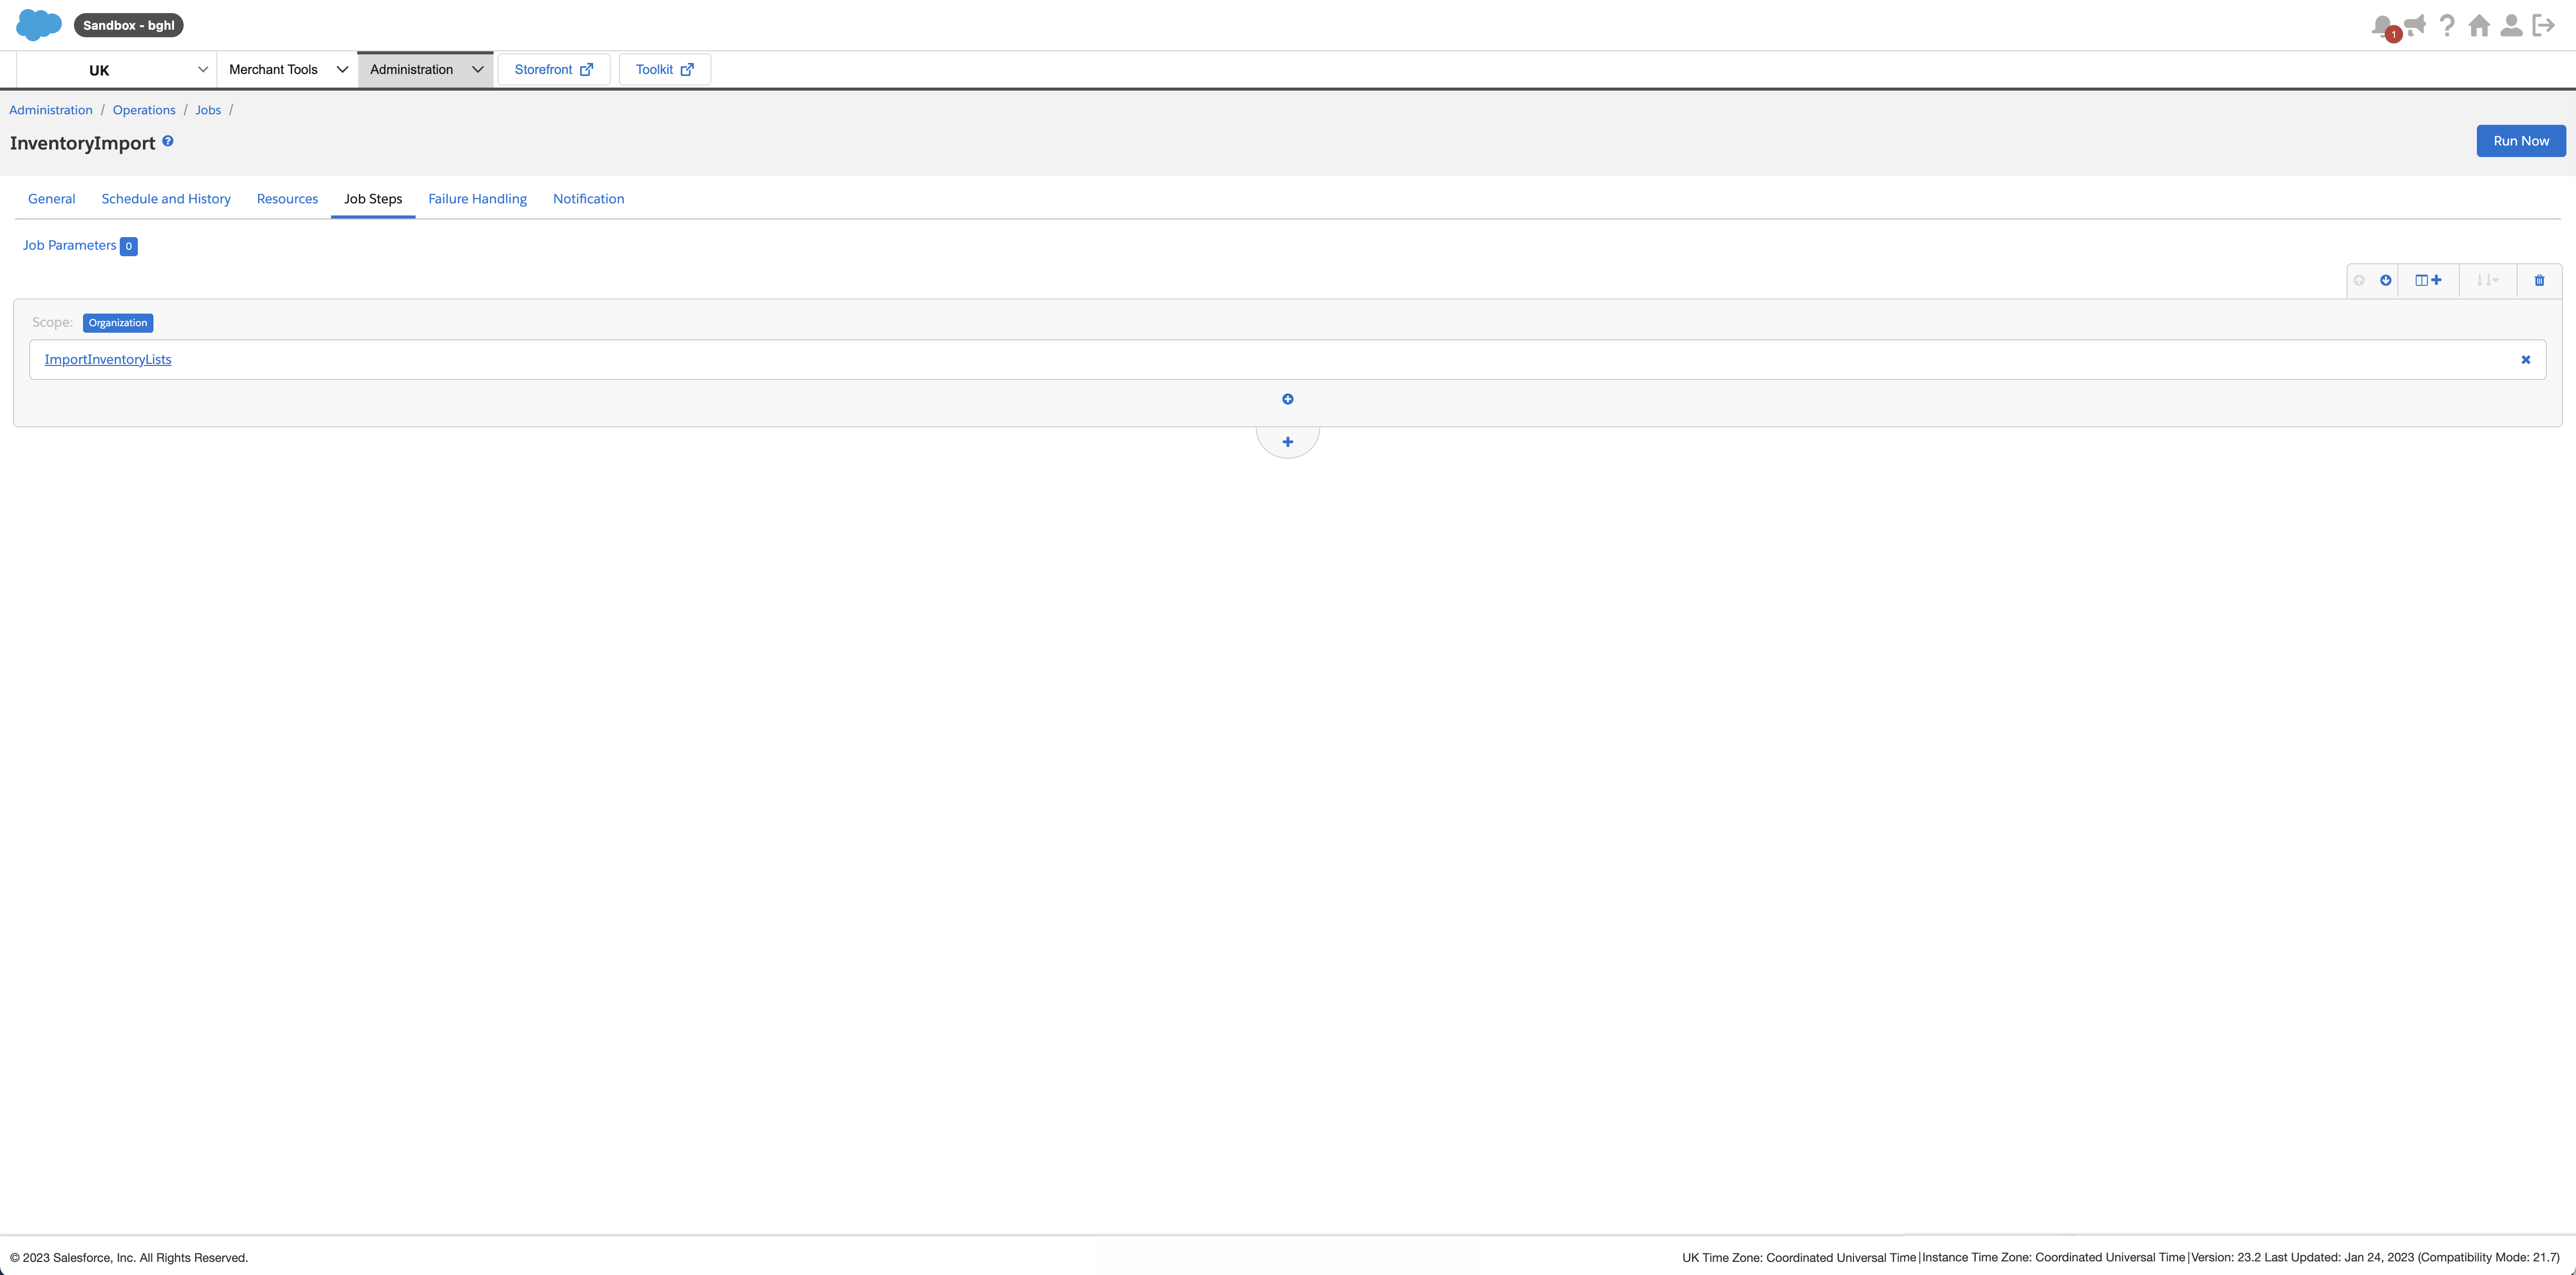Switch to the Notification tab
This screenshot has height=1275, width=2576.
[x=589, y=199]
